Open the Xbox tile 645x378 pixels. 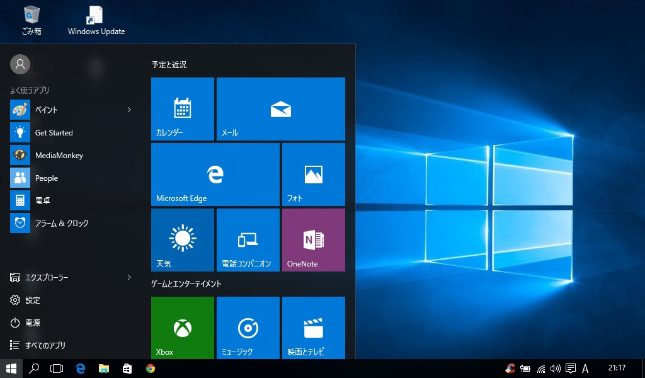(183, 328)
